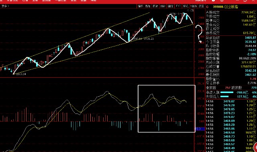Activate the 画线 drawing-line tool
Viewport: 257px width, 152px height.
click(170, 6)
